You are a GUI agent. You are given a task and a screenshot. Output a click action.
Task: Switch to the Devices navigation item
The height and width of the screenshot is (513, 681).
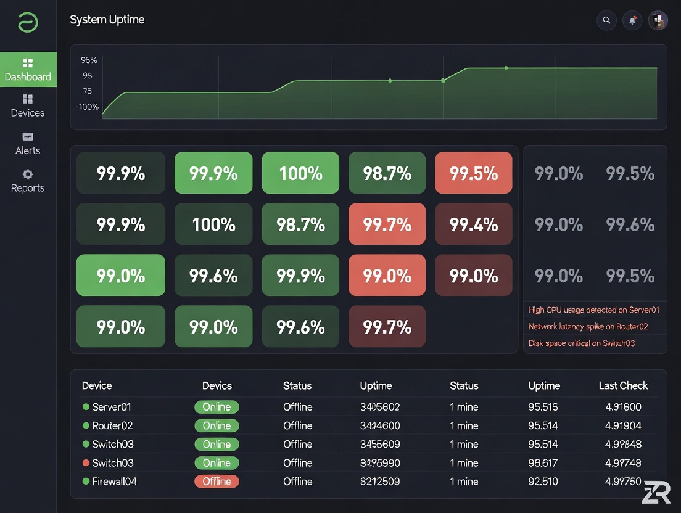[27, 106]
